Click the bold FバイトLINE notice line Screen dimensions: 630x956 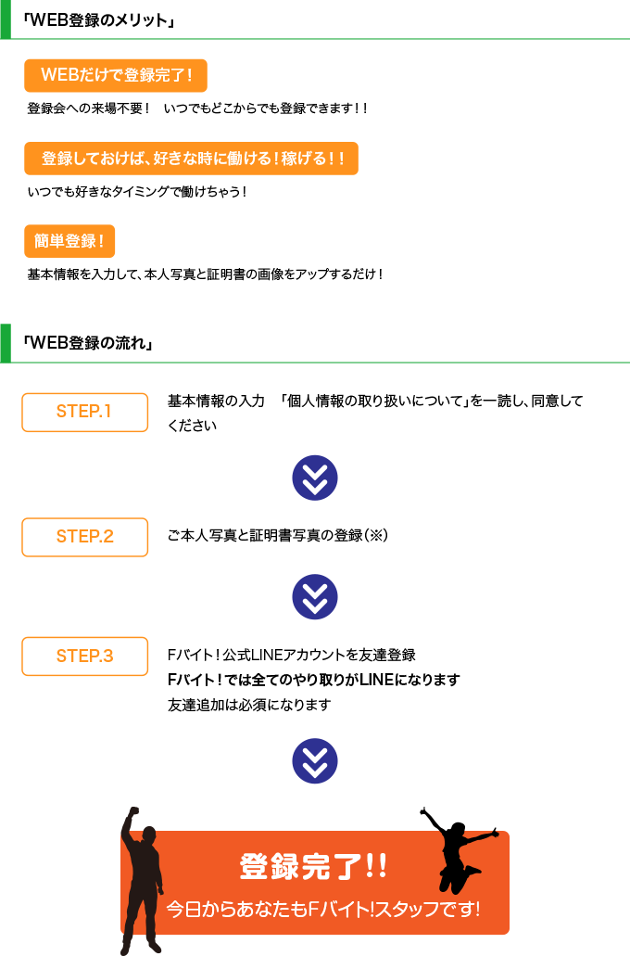(314, 680)
